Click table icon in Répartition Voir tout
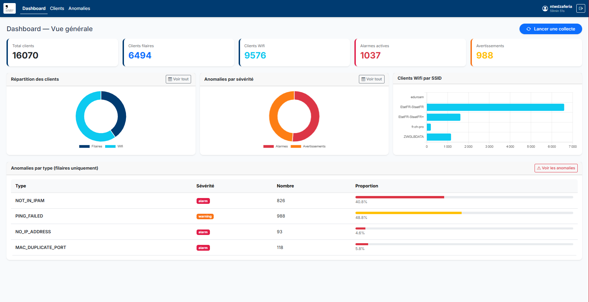The image size is (589, 302). point(170,79)
